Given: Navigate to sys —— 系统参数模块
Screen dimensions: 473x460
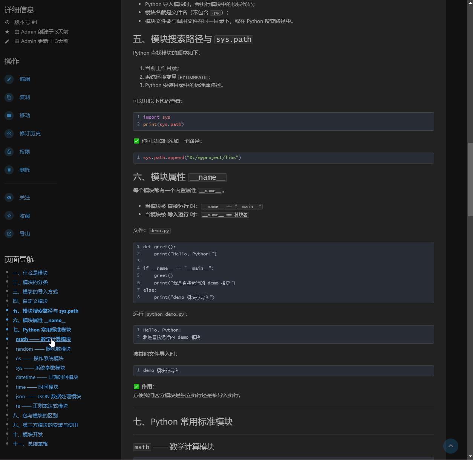Looking at the screenshot, I should [x=40, y=368].
